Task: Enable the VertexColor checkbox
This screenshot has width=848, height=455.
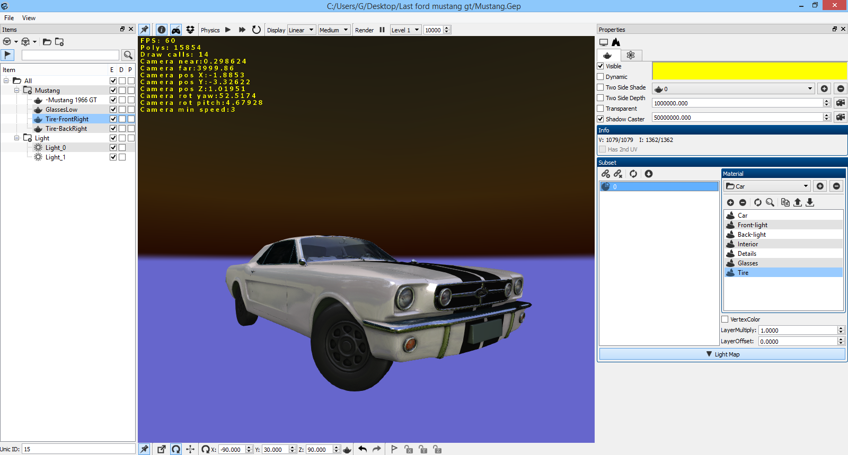Action: [725, 319]
